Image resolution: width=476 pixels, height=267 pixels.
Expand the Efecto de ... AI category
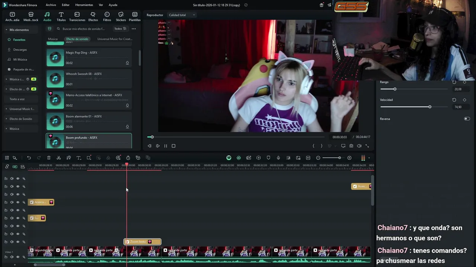click(x=6, y=89)
